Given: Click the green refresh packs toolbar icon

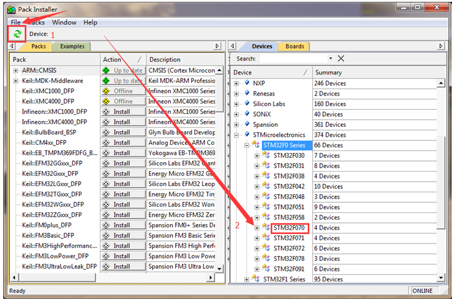Looking at the screenshot, I should tap(17, 34).
